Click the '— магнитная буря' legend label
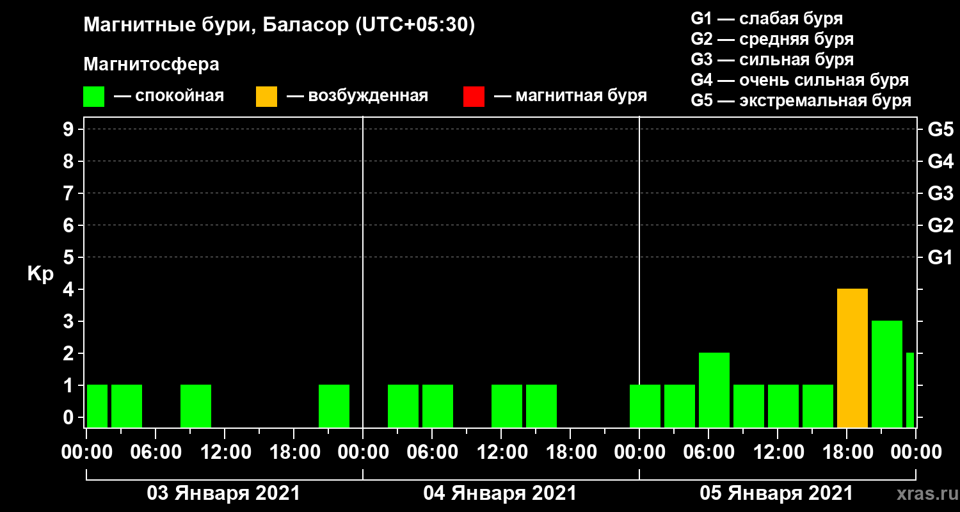This screenshot has height=512, width=960. 571,96
